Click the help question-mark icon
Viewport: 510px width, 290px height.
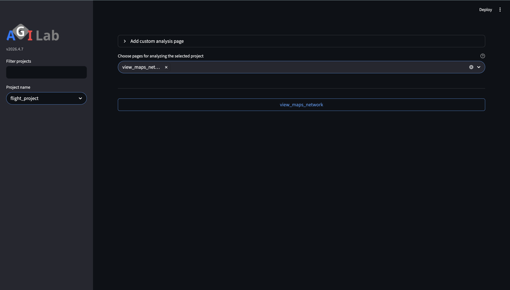click(x=482, y=56)
